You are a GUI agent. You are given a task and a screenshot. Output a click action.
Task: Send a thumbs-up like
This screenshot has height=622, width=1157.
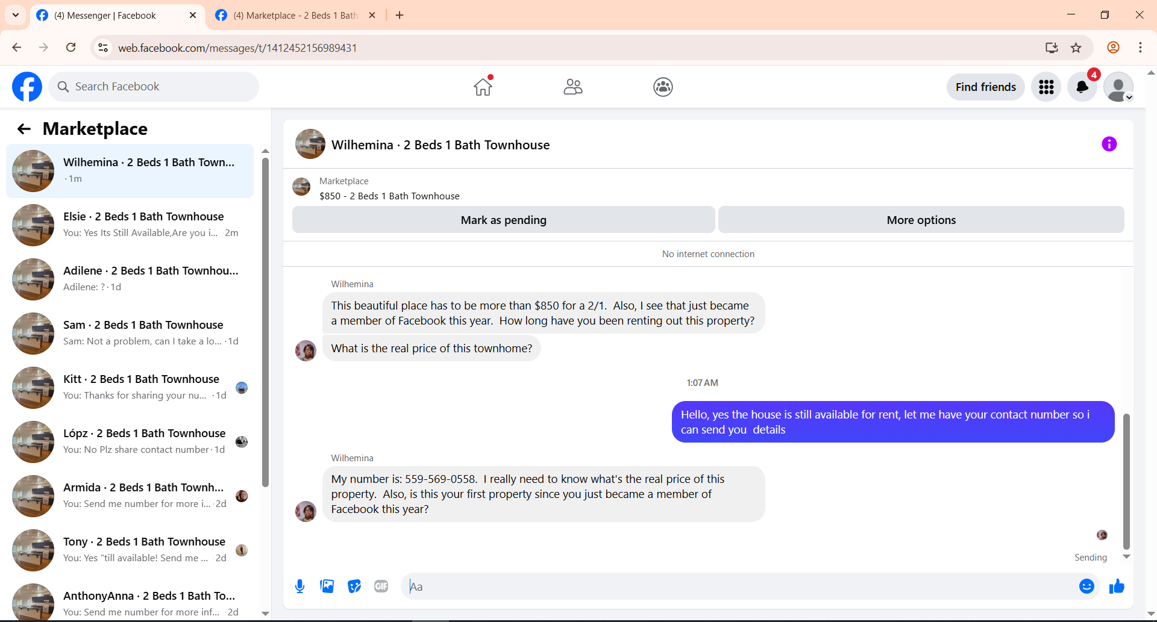(x=1117, y=586)
